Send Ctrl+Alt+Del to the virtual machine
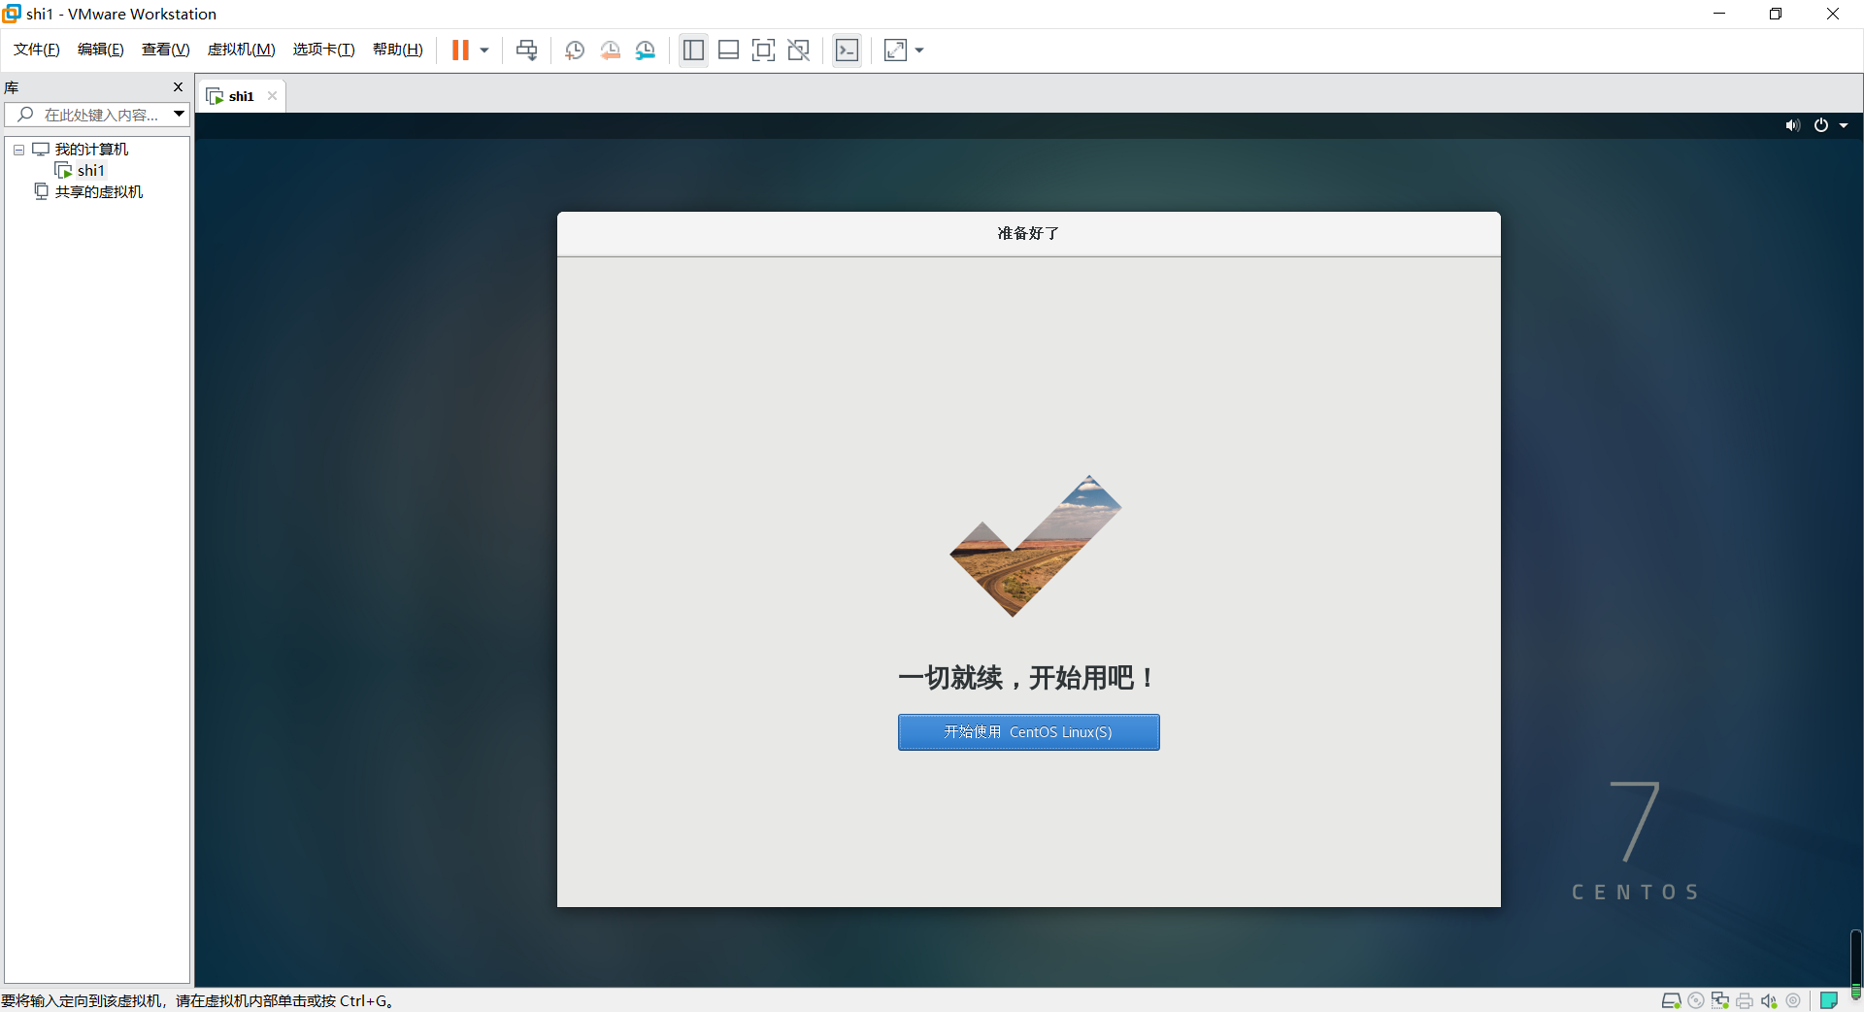Screen dimensions: 1864x1012 [527, 51]
